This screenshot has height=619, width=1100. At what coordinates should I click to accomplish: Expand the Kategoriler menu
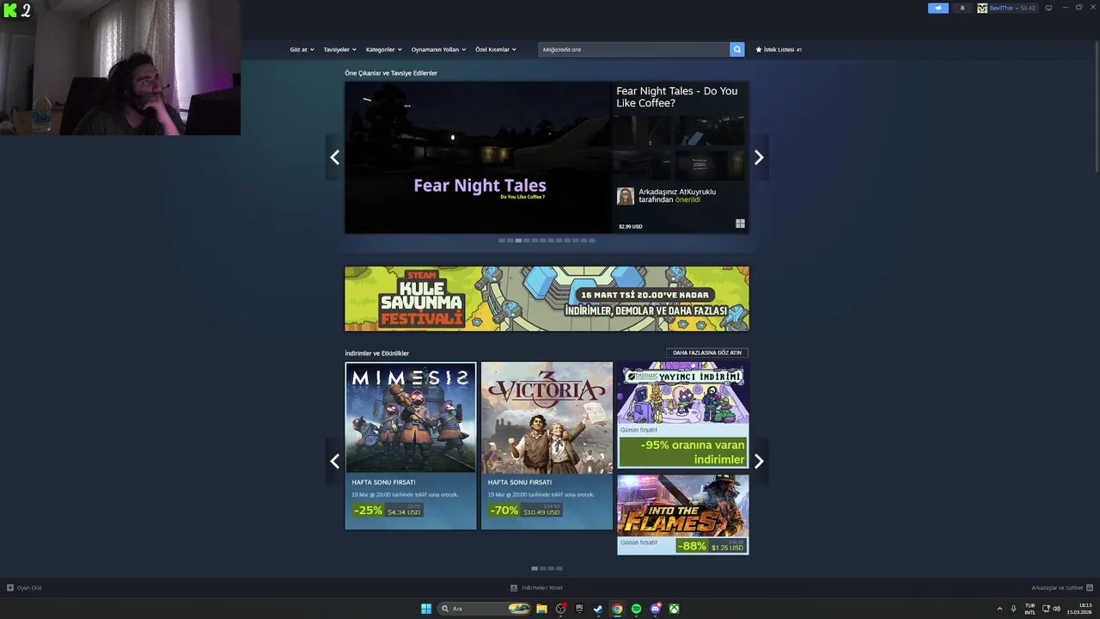coord(383,50)
